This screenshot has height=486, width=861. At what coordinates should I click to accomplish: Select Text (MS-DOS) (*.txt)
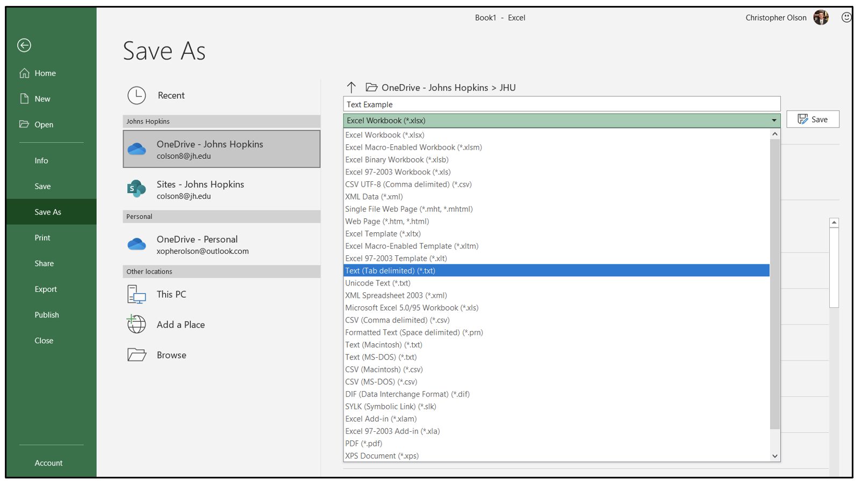pos(556,357)
